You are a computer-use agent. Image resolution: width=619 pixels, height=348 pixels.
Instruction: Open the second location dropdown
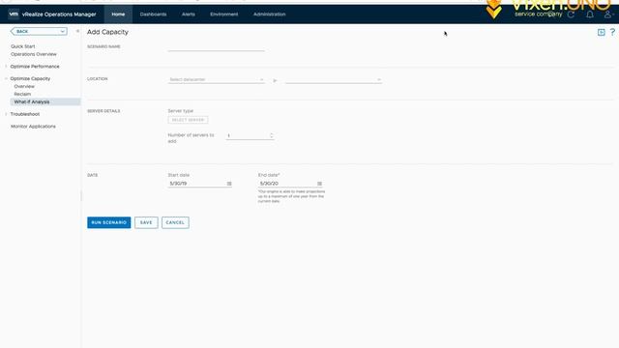333,79
